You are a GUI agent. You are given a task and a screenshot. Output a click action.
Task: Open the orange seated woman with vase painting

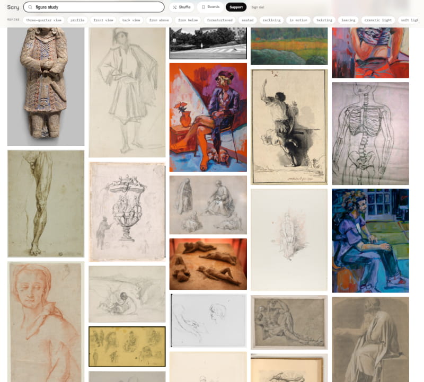click(208, 117)
